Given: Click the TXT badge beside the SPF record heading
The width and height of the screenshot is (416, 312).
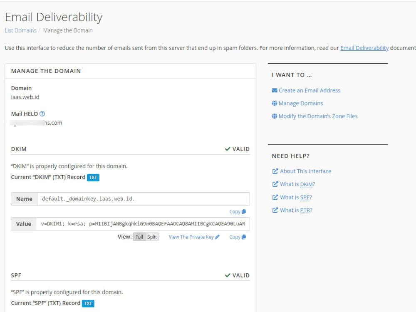Looking at the screenshot, I should click(88, 303).
